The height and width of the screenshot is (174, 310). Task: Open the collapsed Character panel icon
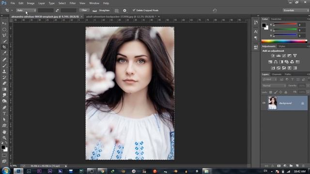(x=256, y=31)
